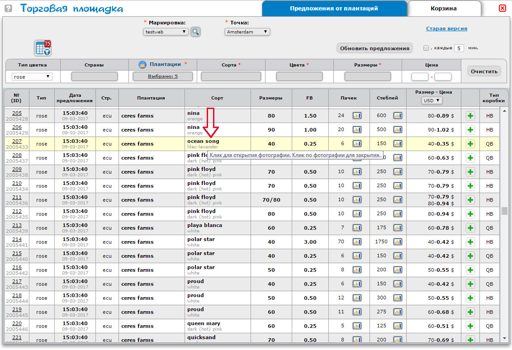512x350 pixels.
Task: Click green plus for queen mary row
Action: (x=470, y=326)
